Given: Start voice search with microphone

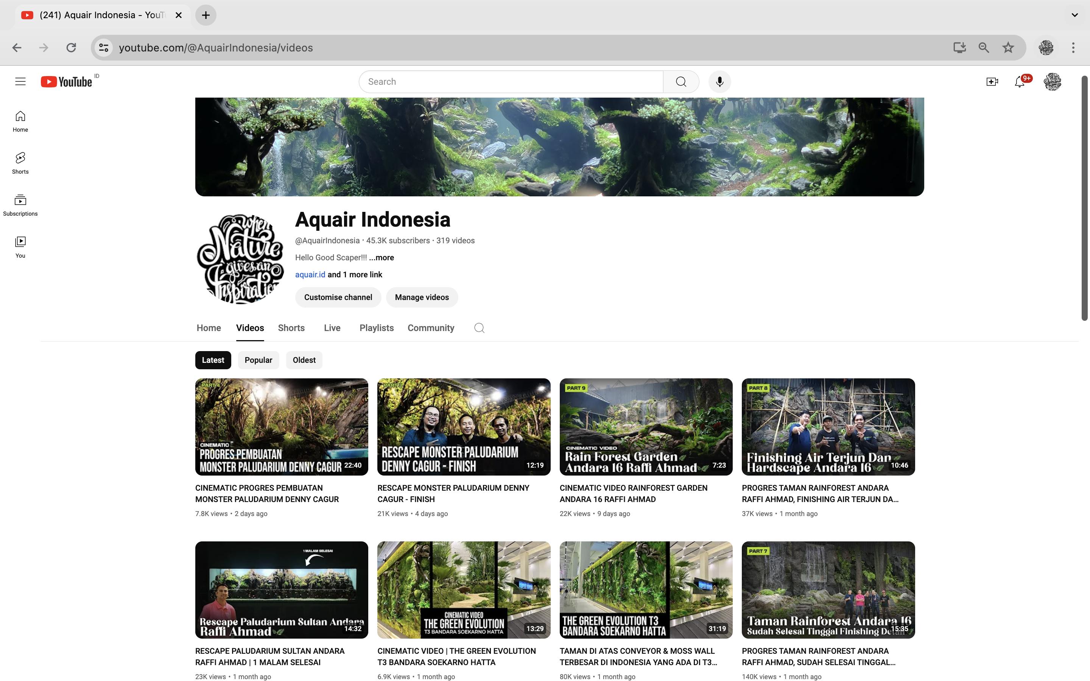Looking at the screenshot, I should pyautogui.click(x=719, y=81).
